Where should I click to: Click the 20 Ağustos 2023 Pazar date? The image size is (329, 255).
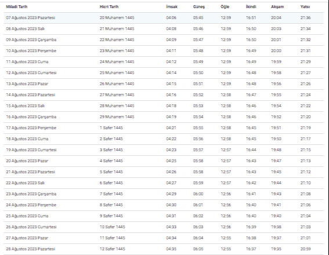[27, 161]
